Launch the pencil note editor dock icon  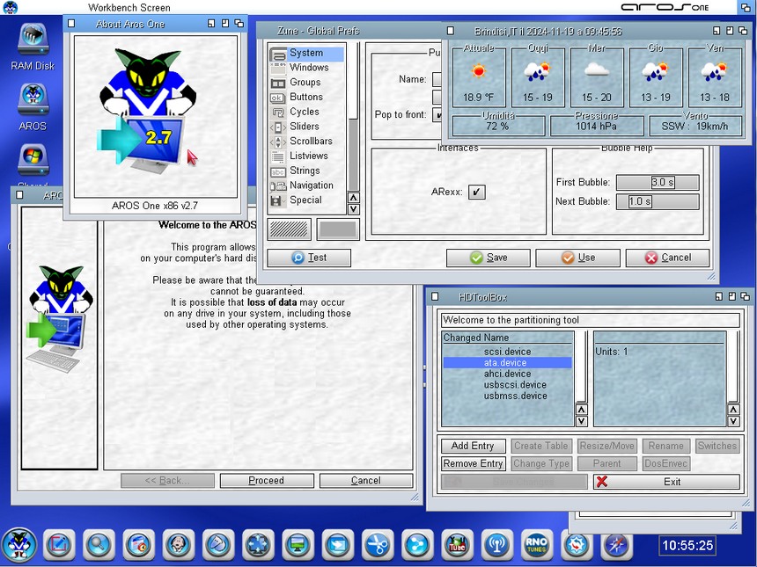(58, 545)
